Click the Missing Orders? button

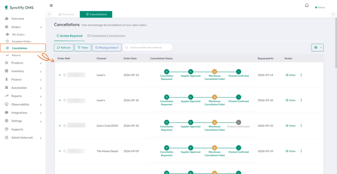(x=107, y=48)
